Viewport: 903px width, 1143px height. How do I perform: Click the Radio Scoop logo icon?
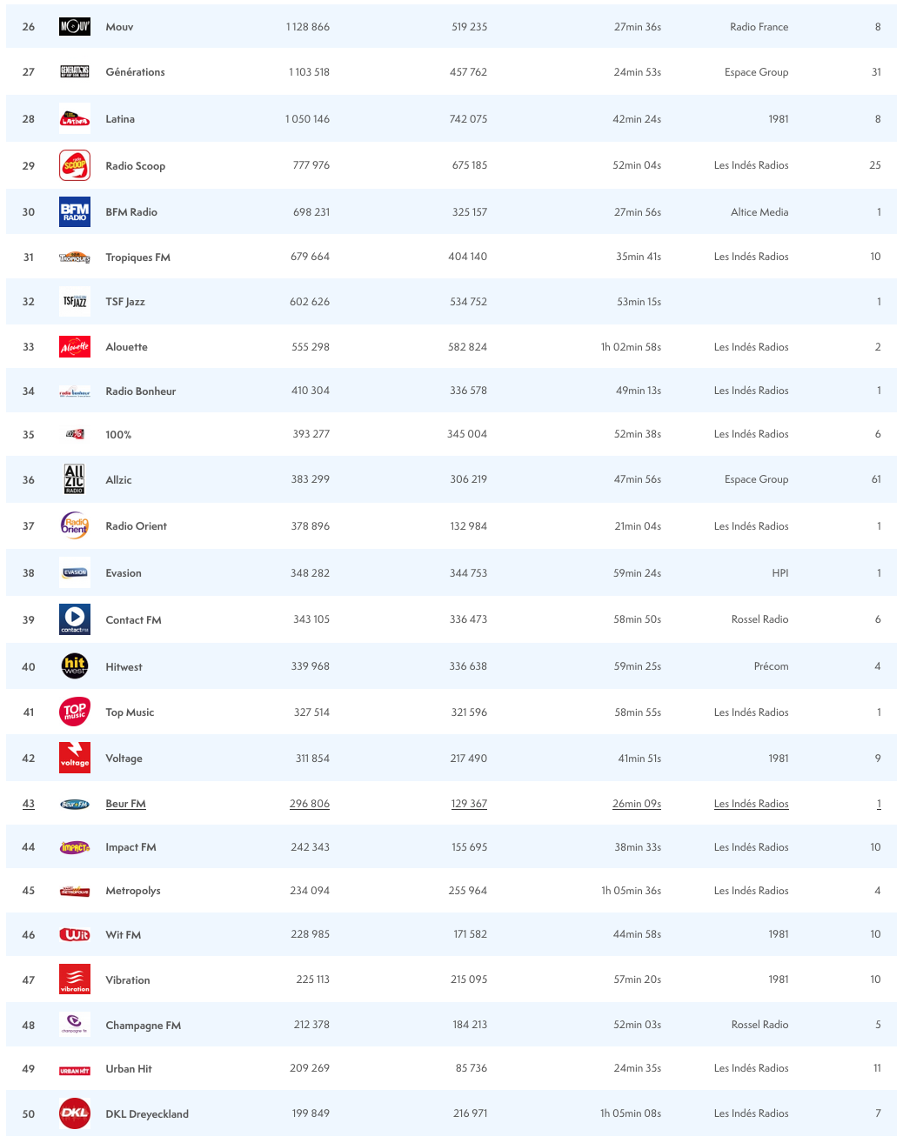click(75, 165)
